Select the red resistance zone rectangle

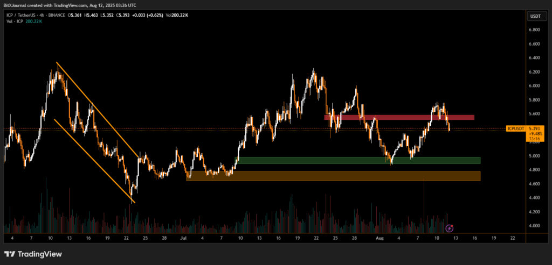tap(399, 117)
